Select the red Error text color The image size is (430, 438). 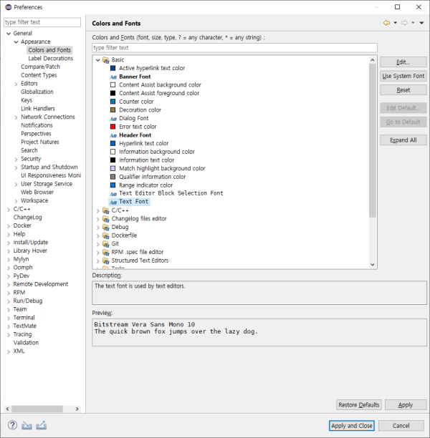139,127
